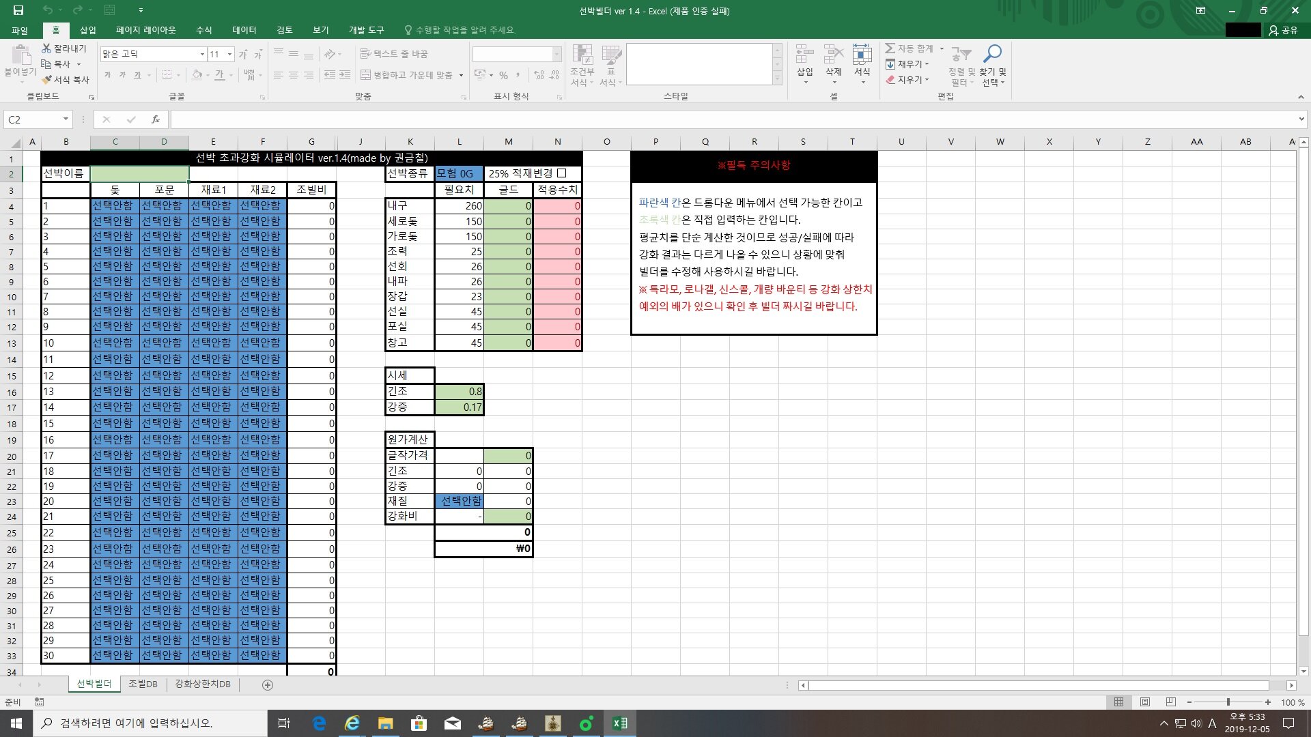Image resolution: width=1311 pixels, height=737 pixels.
Task: Switch to Page Layout view icon in status bar
Action: [x=1145, y=702]
